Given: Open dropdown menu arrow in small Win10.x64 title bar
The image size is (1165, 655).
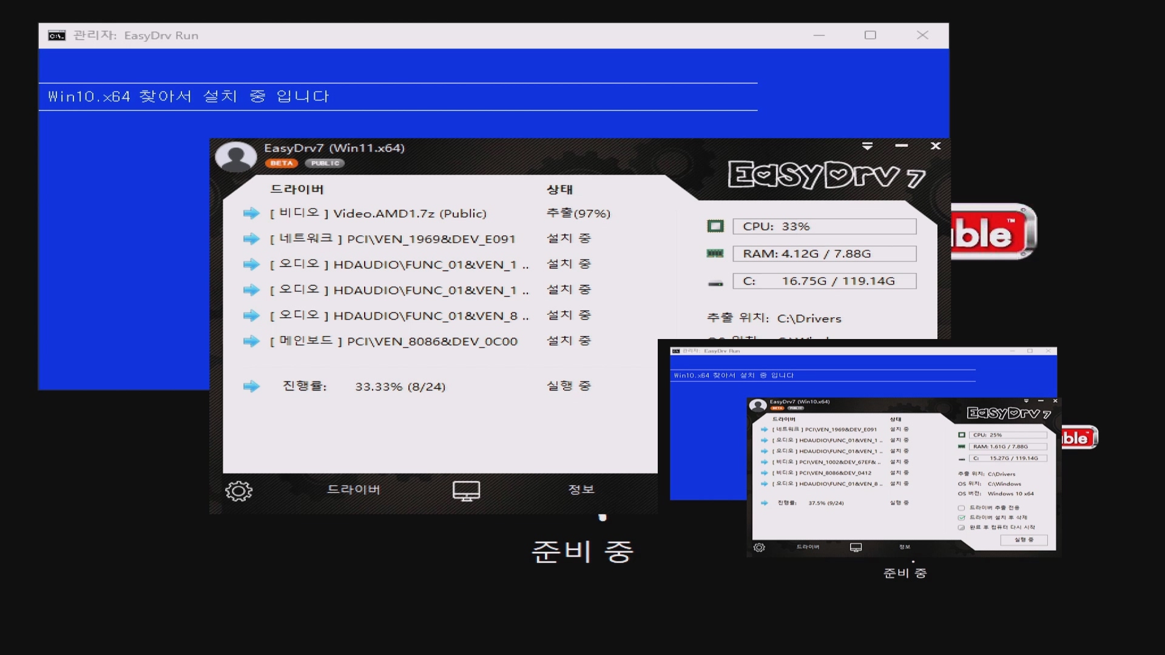Looking at the screenshot, I should pos(1026,401).
